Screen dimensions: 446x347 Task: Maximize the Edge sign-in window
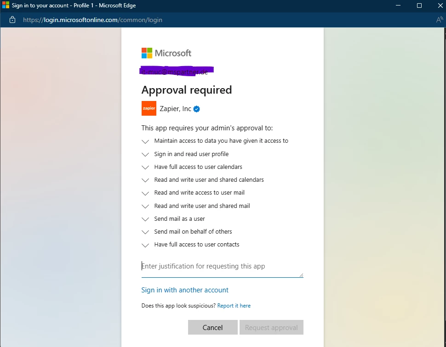(419, 6)
